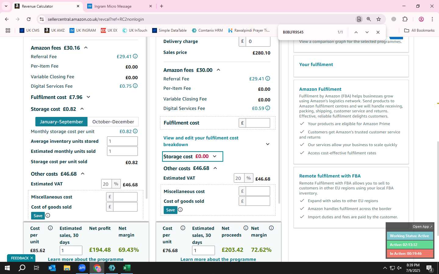Open the Simple DataTable bookmark

point(169,30)
